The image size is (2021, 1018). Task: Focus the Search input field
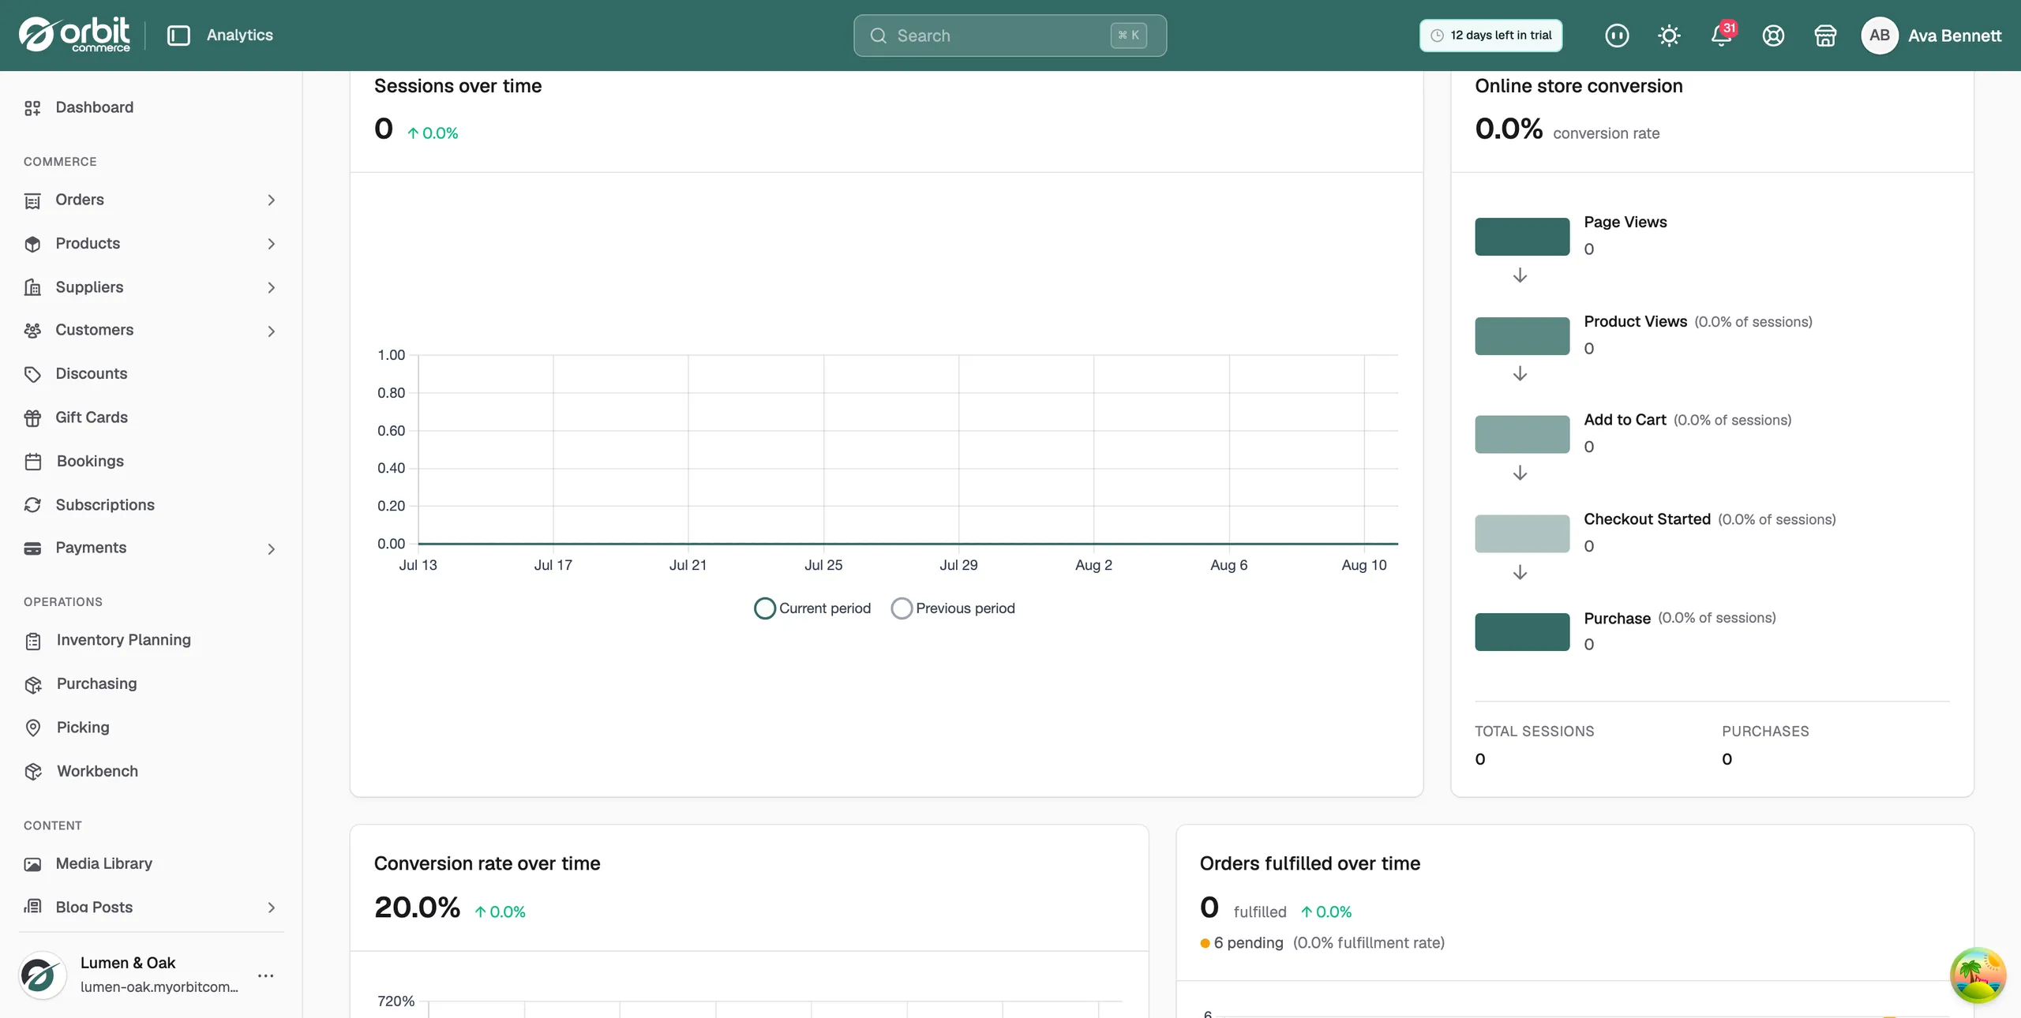point(1010,36)
